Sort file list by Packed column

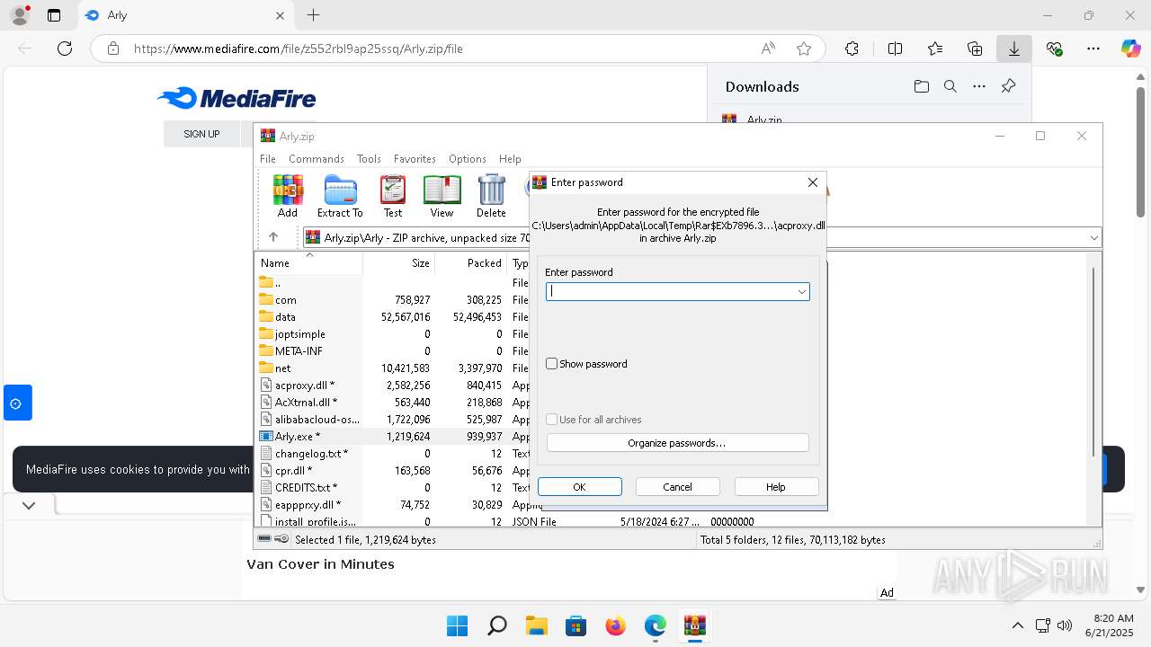click(471, 263)
